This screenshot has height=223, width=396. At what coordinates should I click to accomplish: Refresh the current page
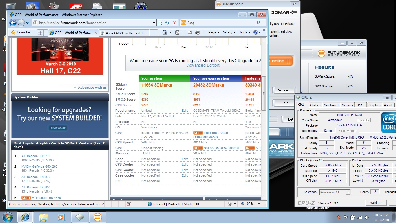coord(167,23)
